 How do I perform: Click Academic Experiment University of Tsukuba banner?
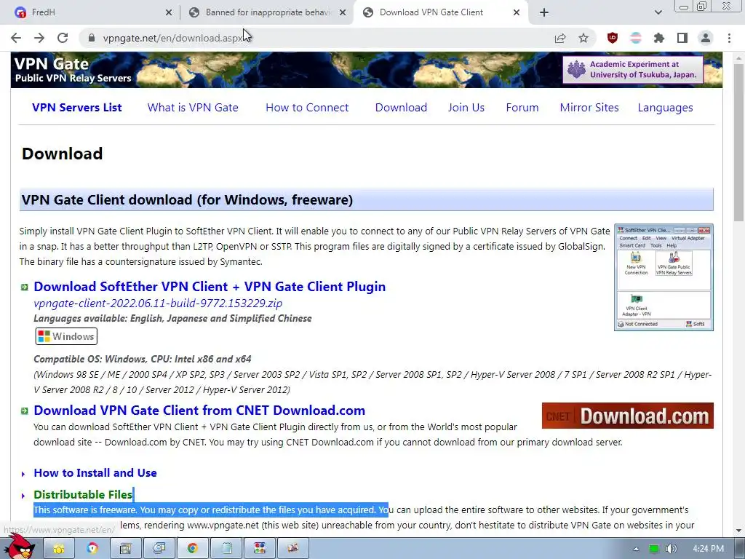tap(633, 69)
